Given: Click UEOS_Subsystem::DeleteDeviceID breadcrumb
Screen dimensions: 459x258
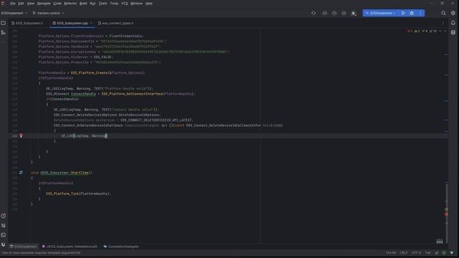Looking at the screenshot, I should [x=70, y=247].
